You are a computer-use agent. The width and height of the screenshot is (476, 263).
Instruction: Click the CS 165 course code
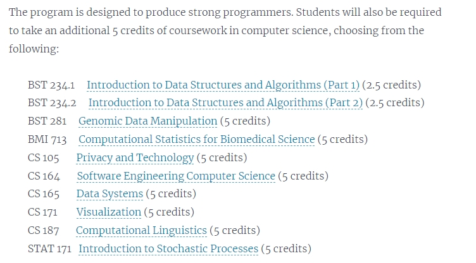tap(44, 194)
